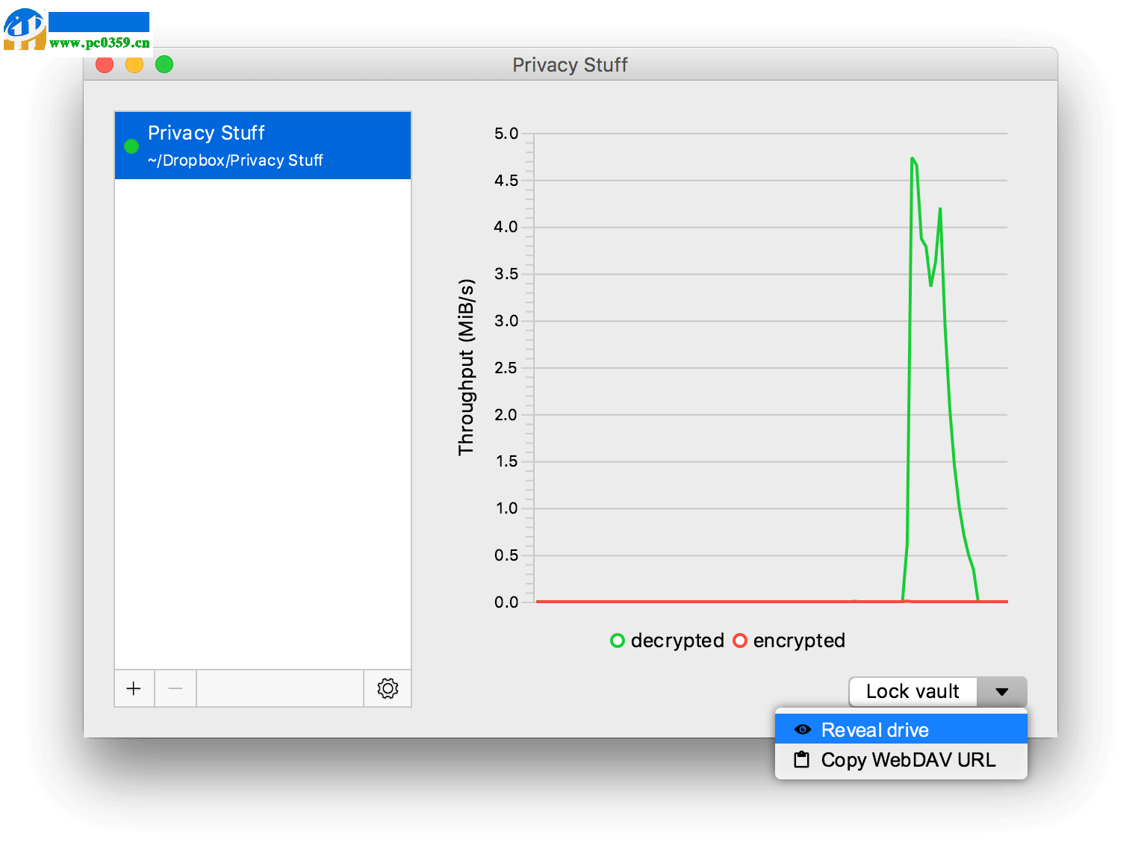Click the clipboard icon beside Copy WebDAV URL
1141x857 pixels.
point(801,760)
